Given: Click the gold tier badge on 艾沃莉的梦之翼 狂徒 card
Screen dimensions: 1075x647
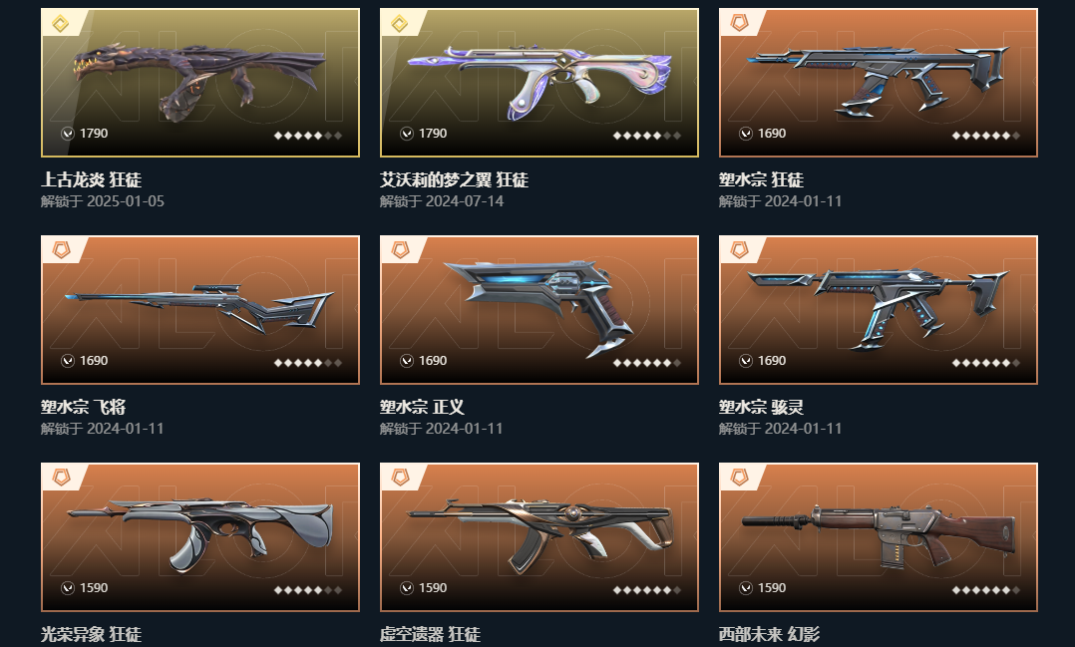Looking at the screenshot, I should [x=400, y=24].
